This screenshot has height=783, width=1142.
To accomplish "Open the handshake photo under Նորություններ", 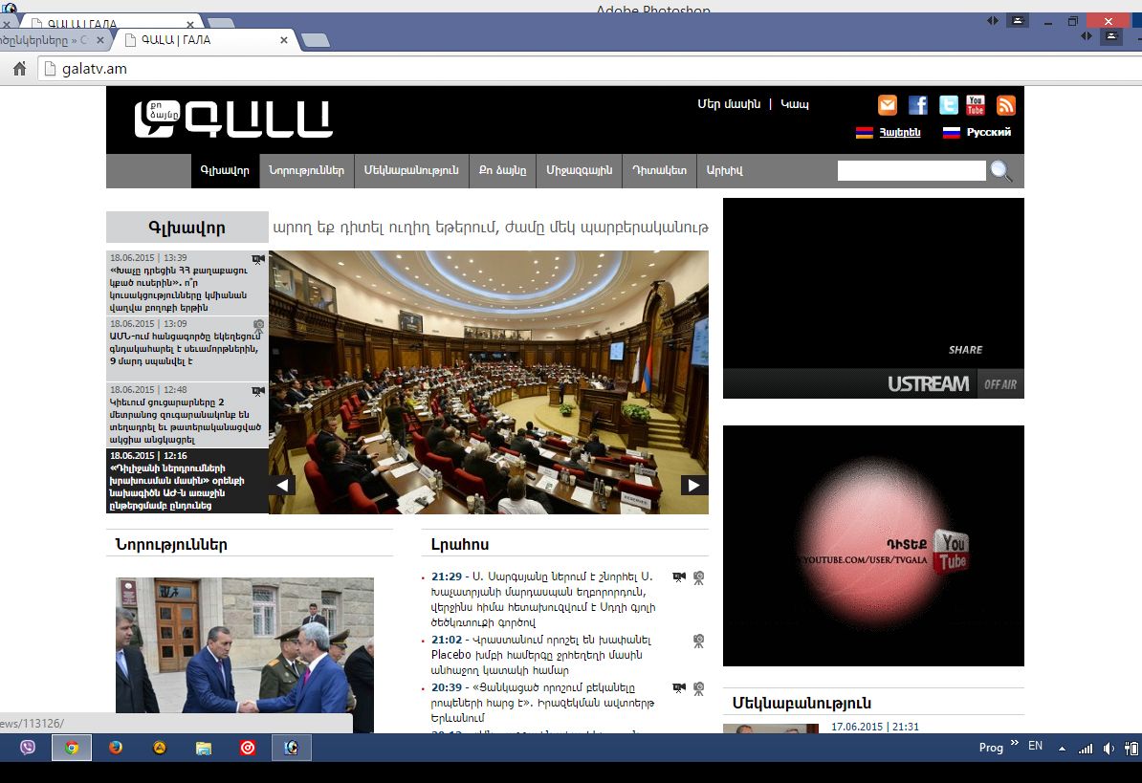I will [245, 655].
